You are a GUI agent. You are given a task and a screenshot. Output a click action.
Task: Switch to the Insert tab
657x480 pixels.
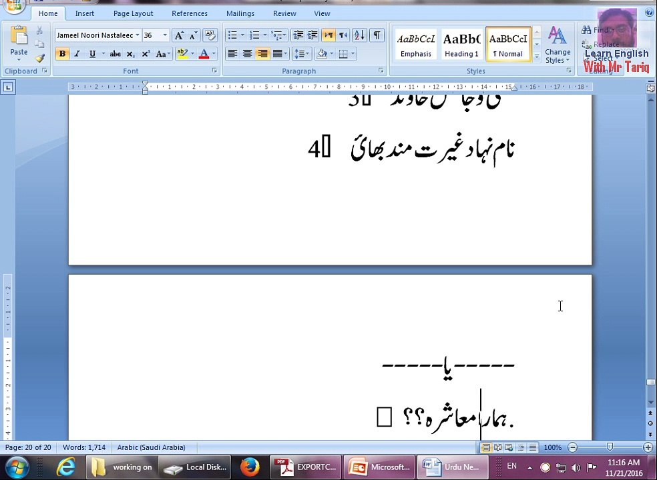tap(85, 13)
